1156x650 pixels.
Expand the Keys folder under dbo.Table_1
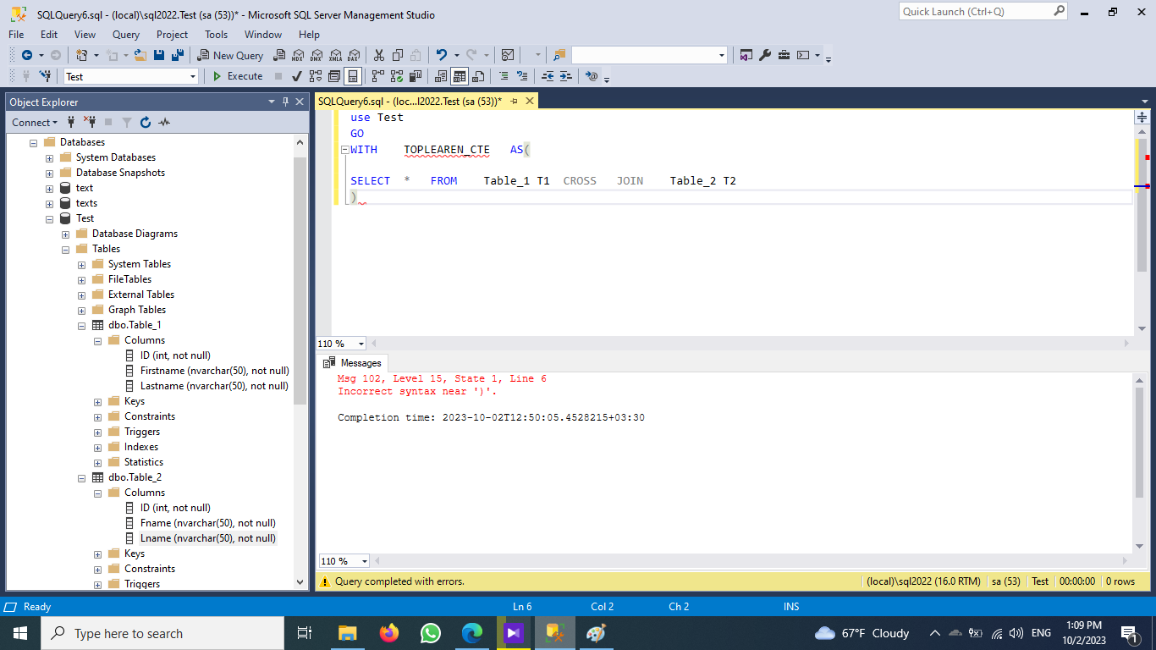tap(98, 401)
